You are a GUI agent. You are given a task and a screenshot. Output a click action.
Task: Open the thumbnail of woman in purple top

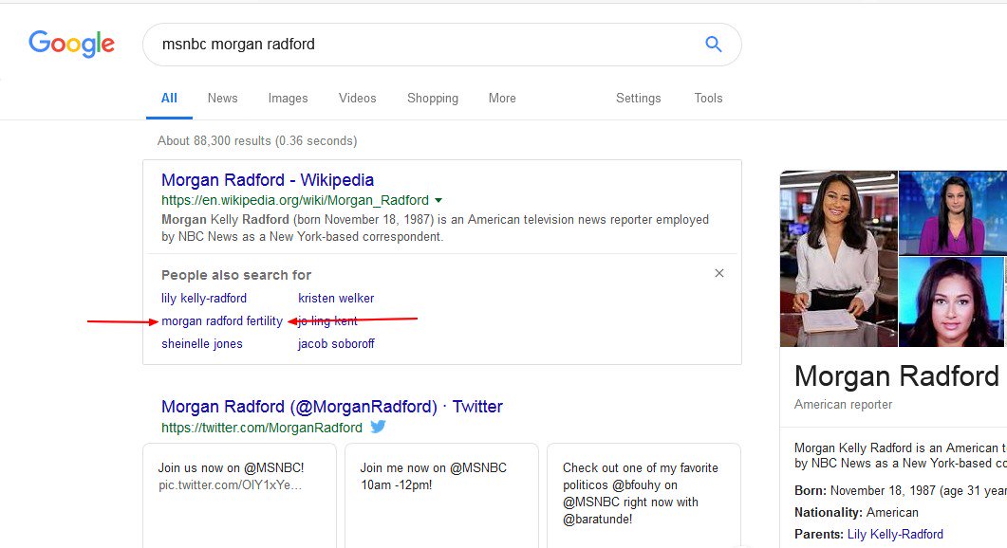click(x=952, y=213)
